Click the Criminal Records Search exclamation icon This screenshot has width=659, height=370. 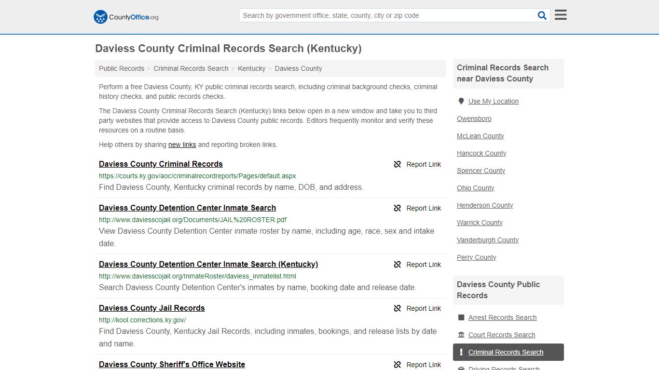click(461, 352)
